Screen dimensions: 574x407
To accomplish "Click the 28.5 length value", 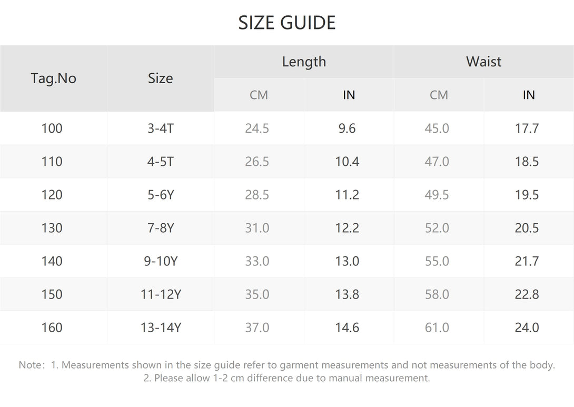I will (257, 195).
